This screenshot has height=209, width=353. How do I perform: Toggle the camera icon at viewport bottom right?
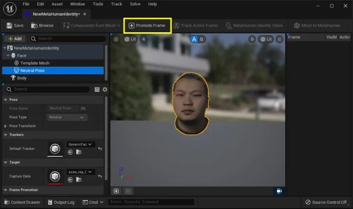[x=279, y=191]
